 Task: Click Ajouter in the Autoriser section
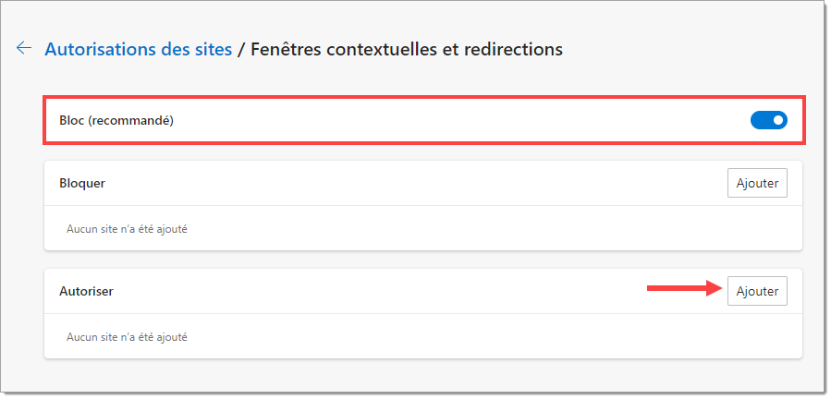(x=757, y=291)
